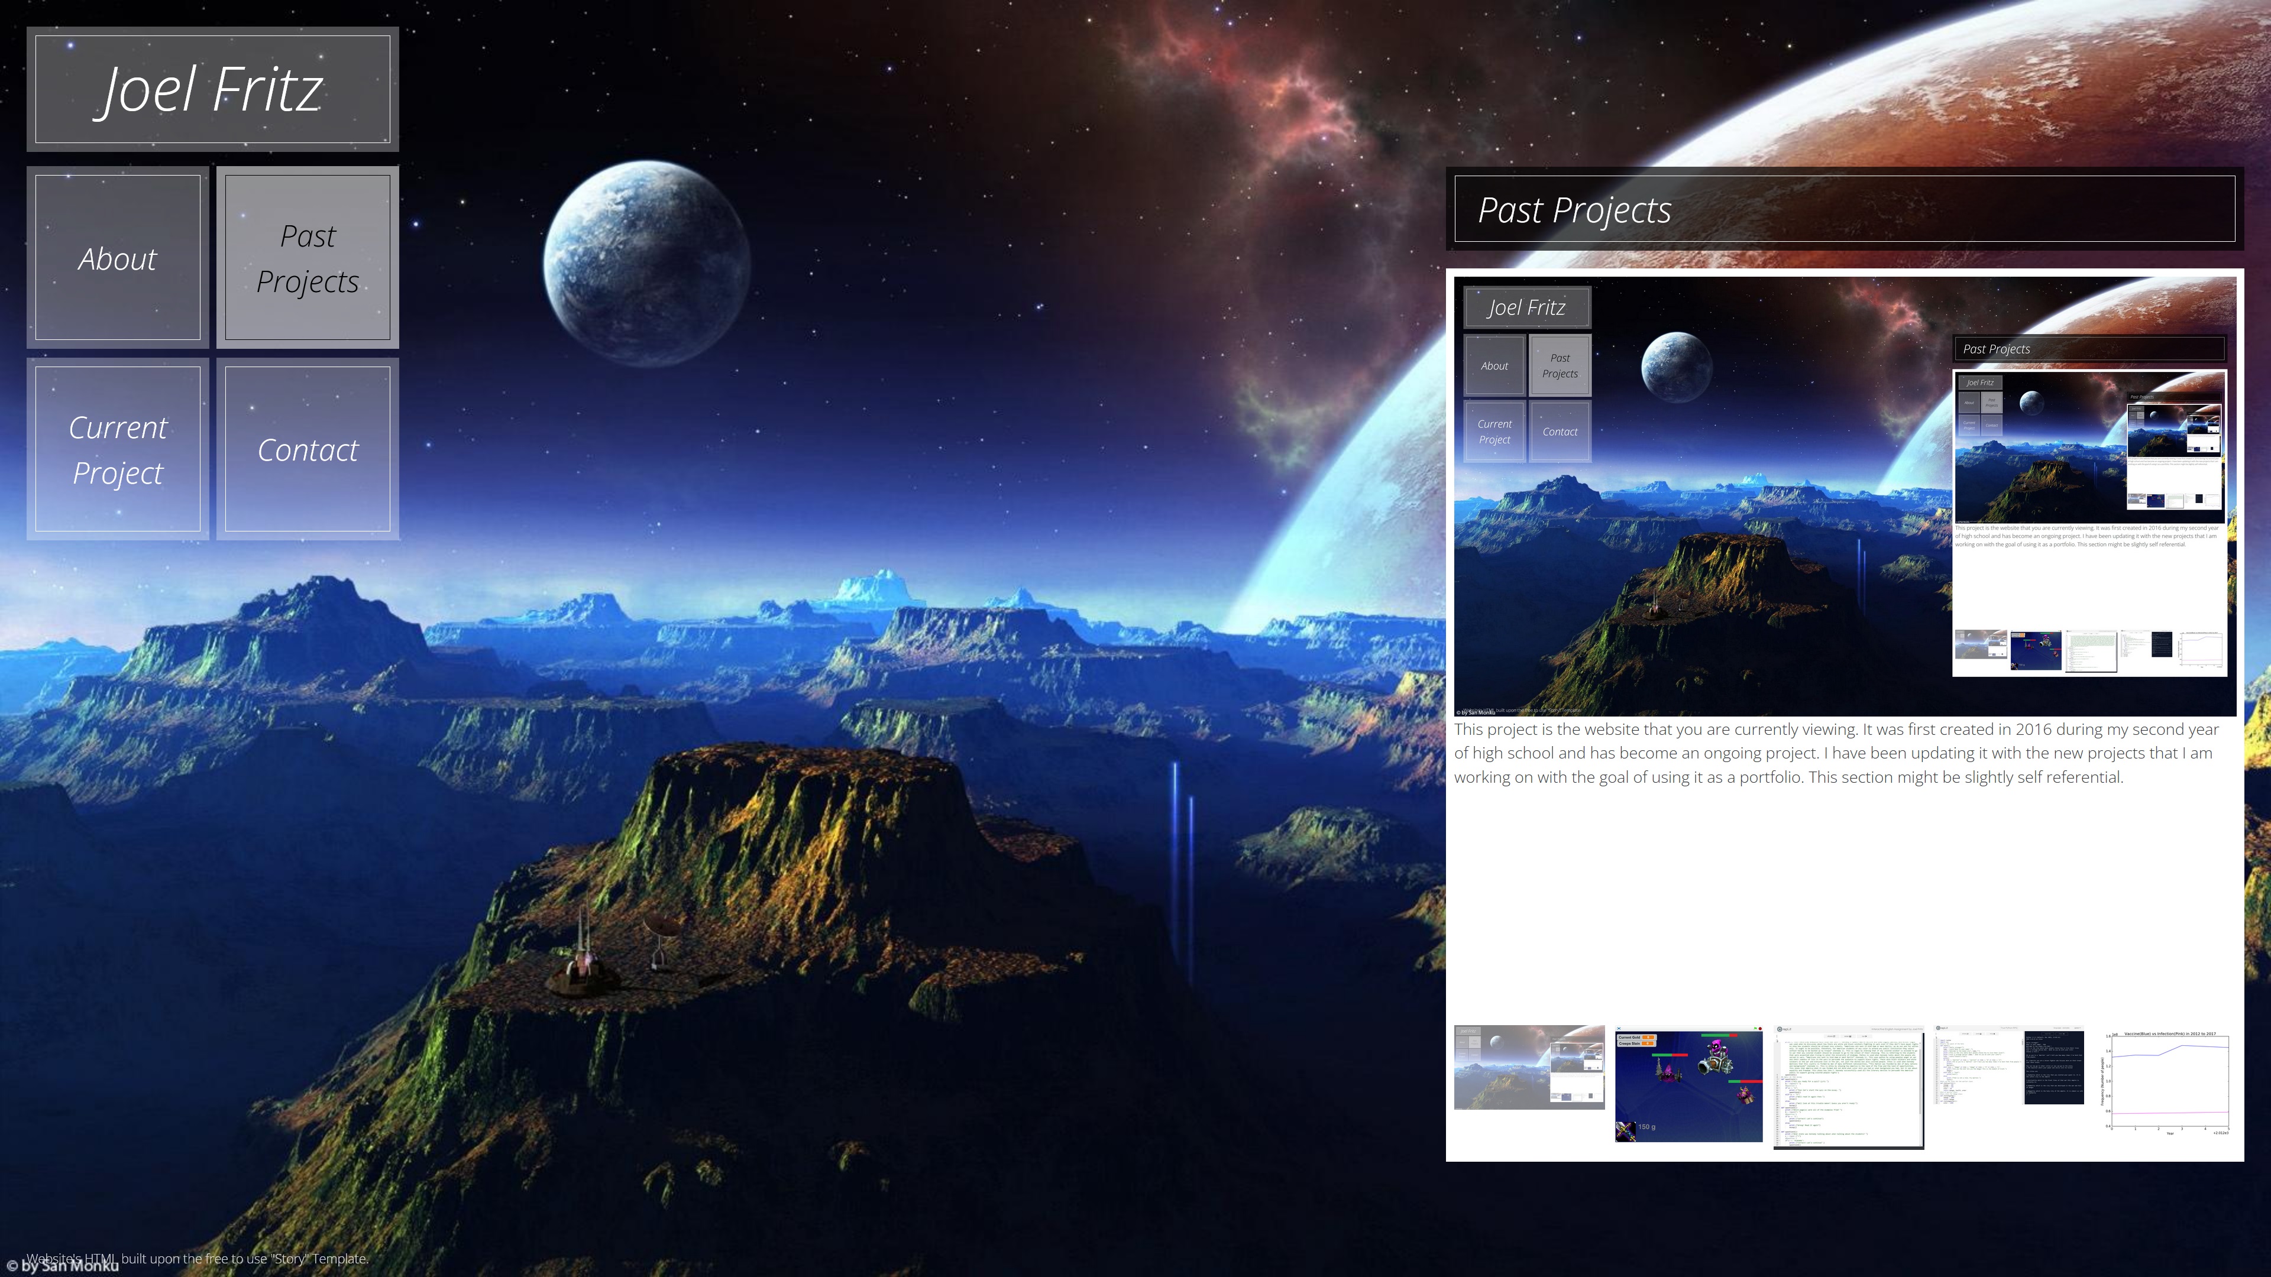Screen dimensions: 2271x1277
Task: Select the Past Projects navigation tile
Action: point(307,257)
